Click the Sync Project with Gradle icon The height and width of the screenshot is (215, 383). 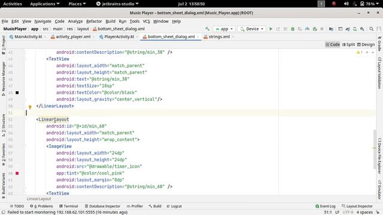(x=348, y=29)
